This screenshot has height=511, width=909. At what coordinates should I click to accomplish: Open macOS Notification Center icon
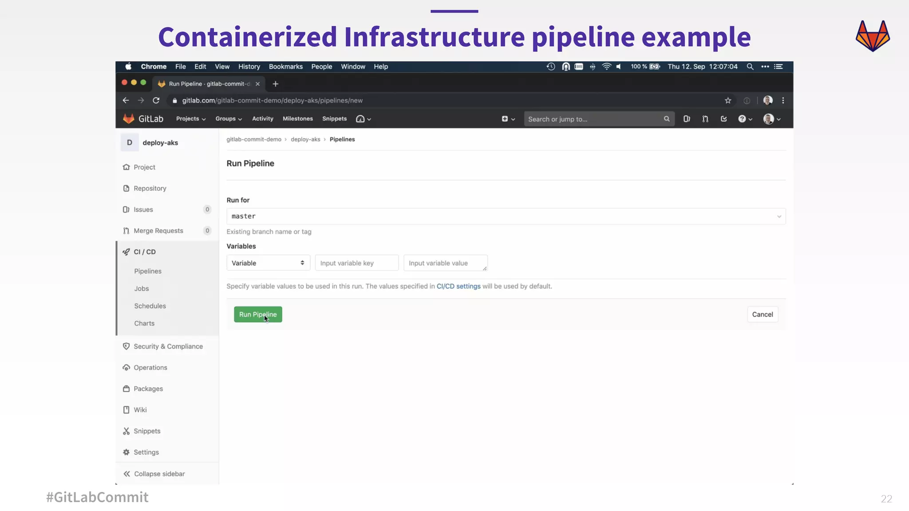tap(779, 67)
